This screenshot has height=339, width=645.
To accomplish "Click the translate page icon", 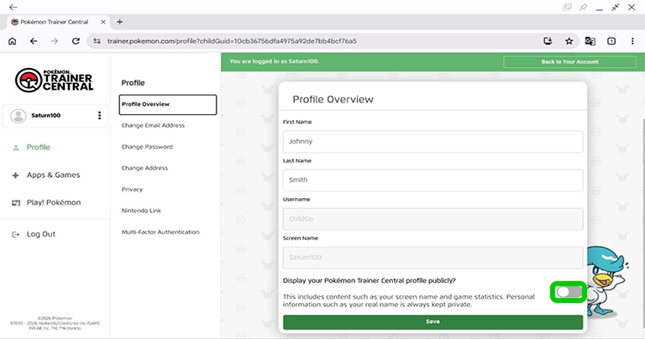I will (590, 41).
